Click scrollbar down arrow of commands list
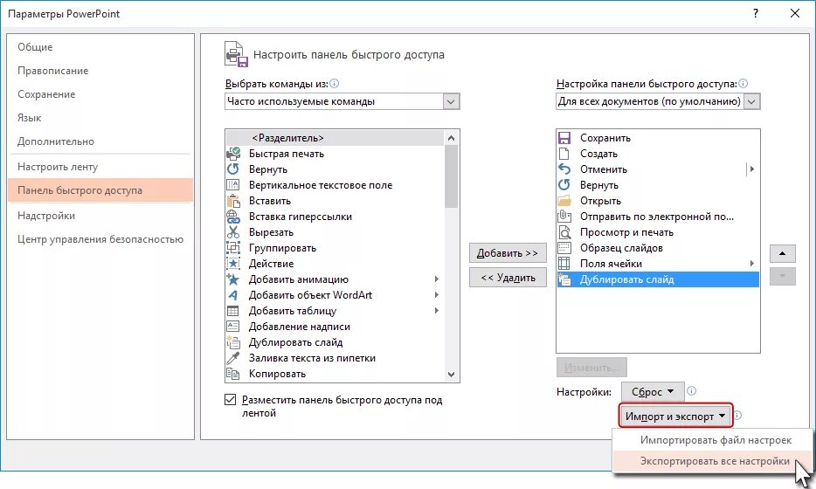This screenshot has width=816, height=489. 451,374
